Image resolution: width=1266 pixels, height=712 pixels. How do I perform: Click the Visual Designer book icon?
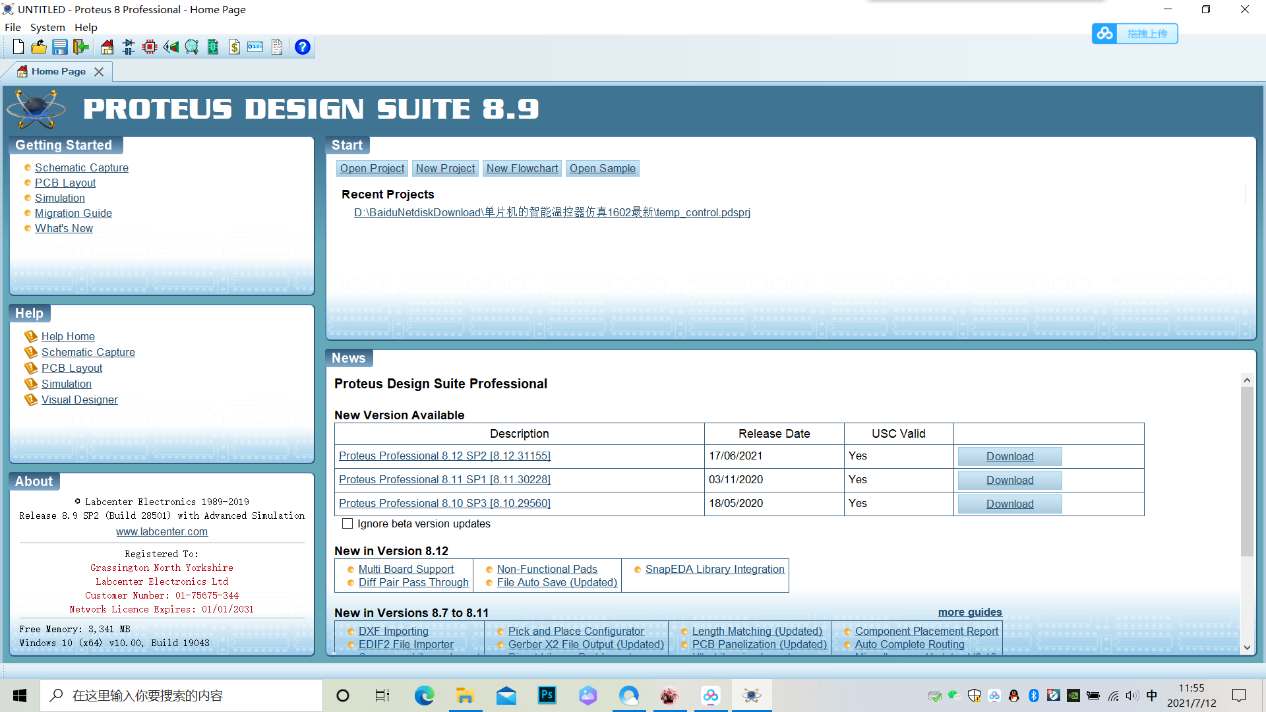[x=30, y=400]
